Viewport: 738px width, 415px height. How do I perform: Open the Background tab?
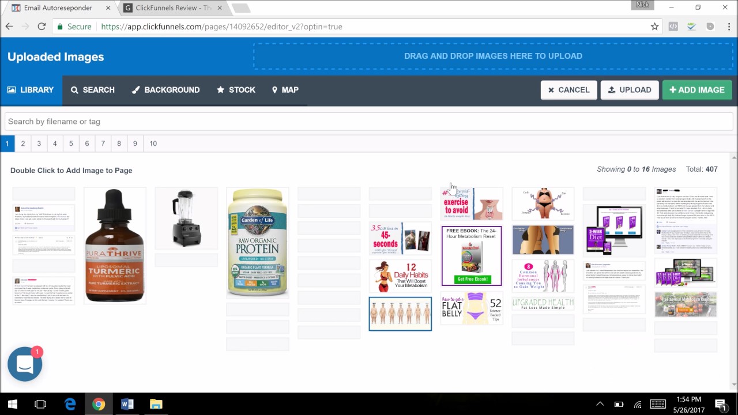pos(166,90)
